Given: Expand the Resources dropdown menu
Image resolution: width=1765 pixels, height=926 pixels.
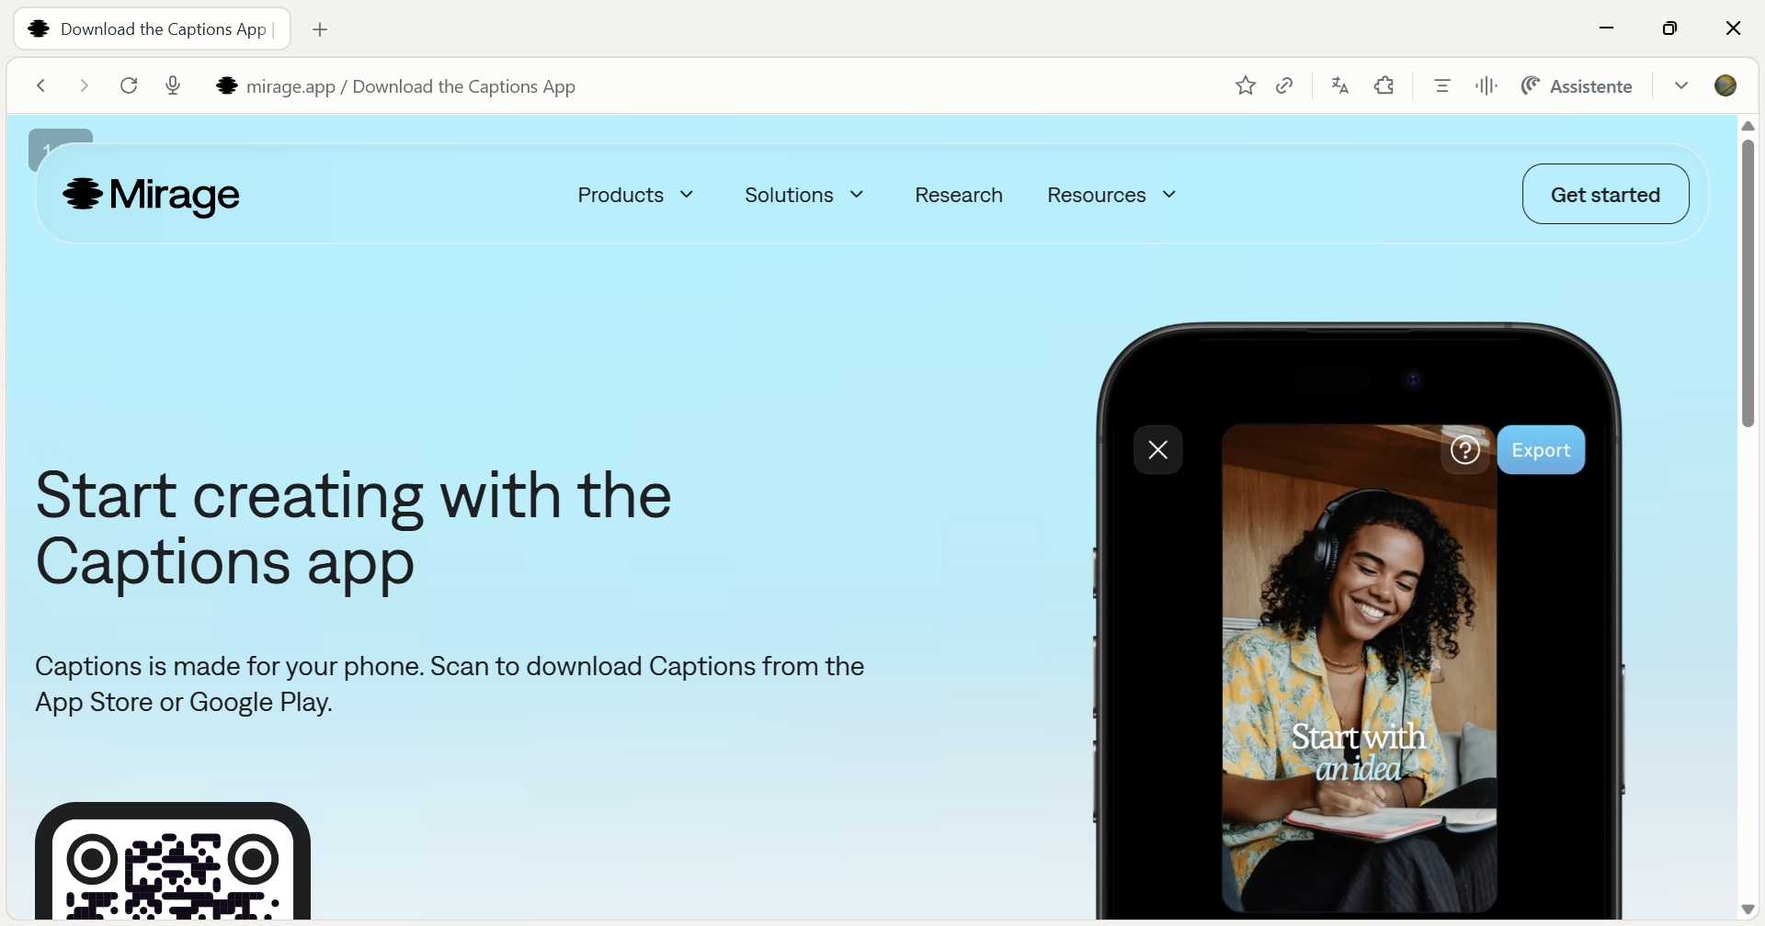Looking at the screenshot, I should click(x=1111, y=195).
